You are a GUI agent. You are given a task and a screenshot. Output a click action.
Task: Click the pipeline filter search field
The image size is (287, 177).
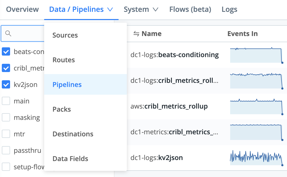tap(26, 33)
